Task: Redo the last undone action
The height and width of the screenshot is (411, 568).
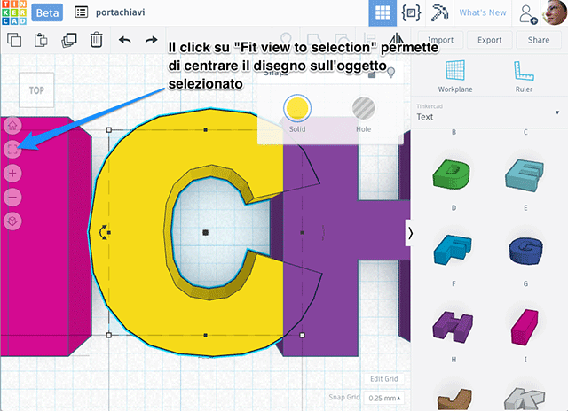Action: pos(152,40)
